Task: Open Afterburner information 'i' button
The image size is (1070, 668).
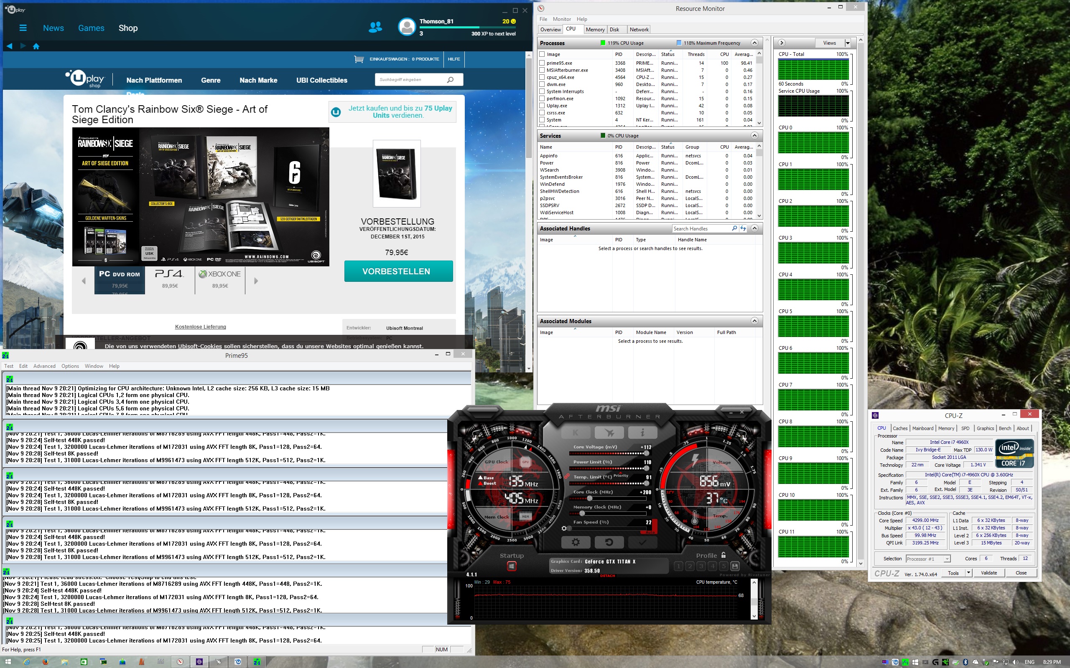Action: pos(642,433)
